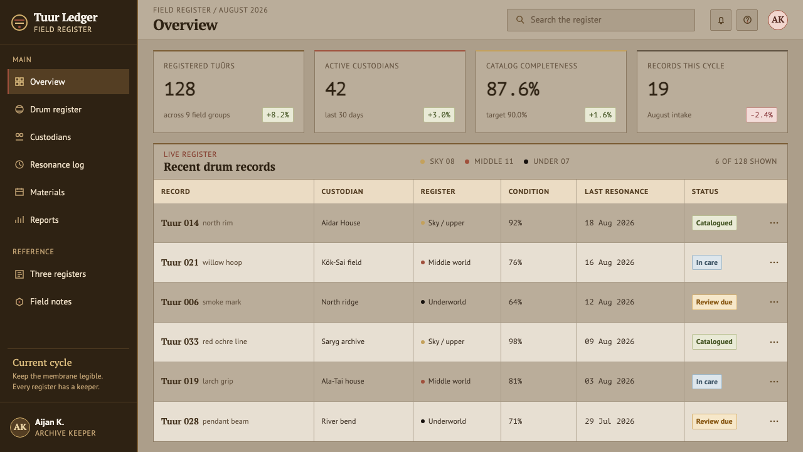Expand more options for Tuur 028
This screenshot has width=803, height=452.
click(774, 421)
